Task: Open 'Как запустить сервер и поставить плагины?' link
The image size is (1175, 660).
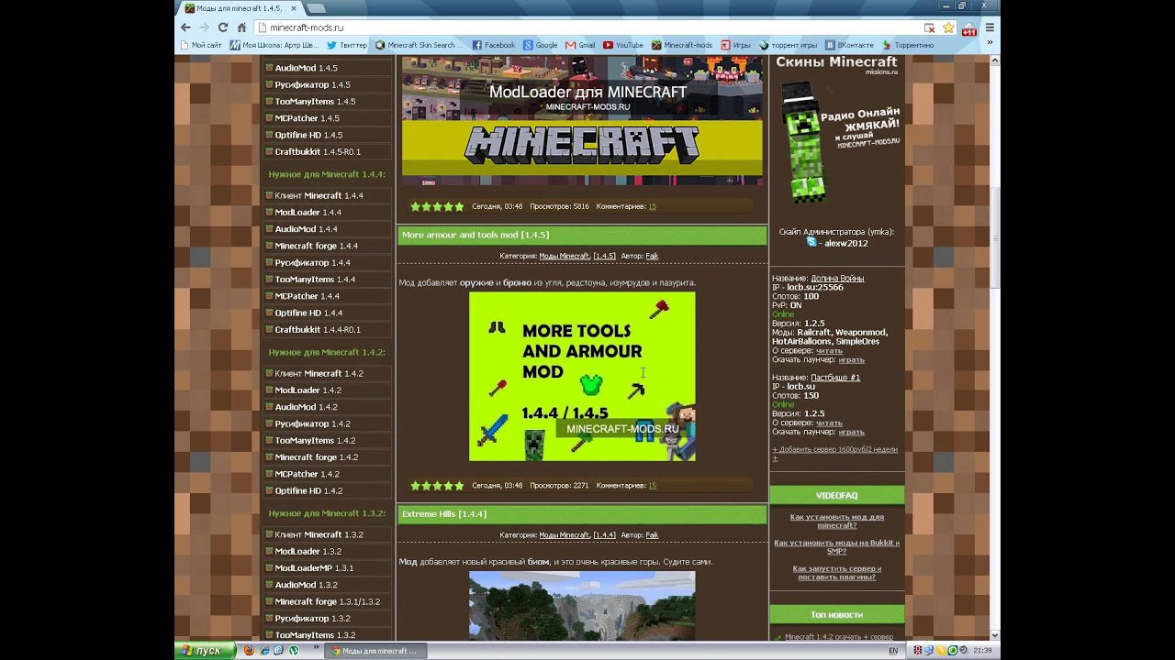Action: click(x=836, y=572)
